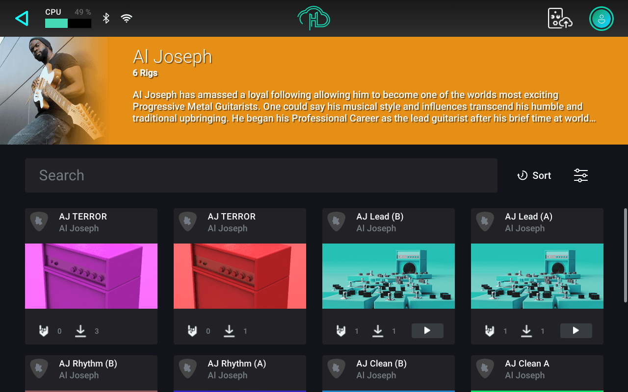Click the Wi-Fi status icon

coord(127,19)
